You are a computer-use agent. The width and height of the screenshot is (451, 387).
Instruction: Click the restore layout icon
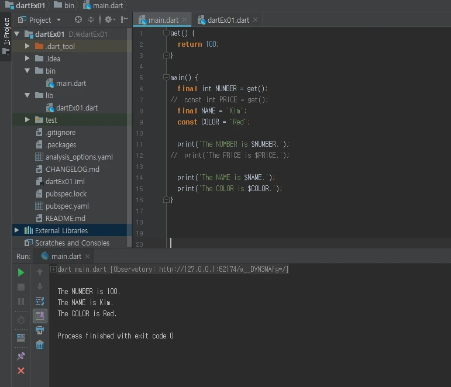click(21, 337)
